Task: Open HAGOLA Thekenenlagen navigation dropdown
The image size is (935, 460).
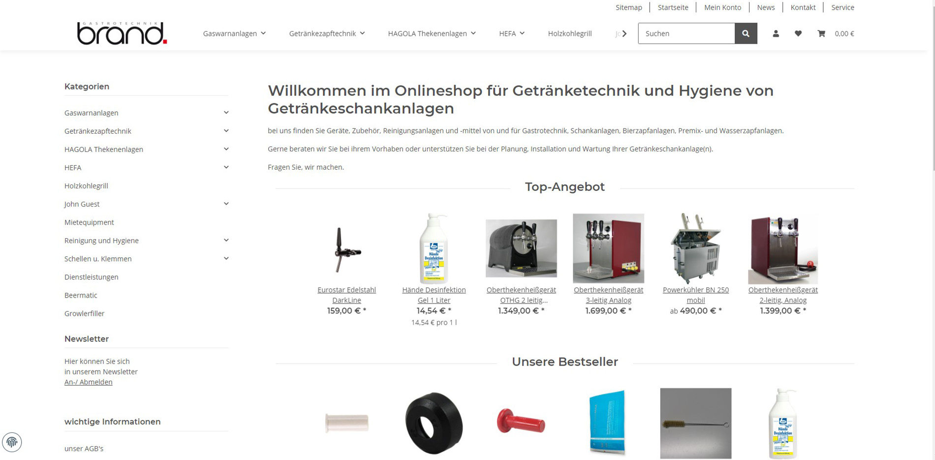Action: (432, 33)
